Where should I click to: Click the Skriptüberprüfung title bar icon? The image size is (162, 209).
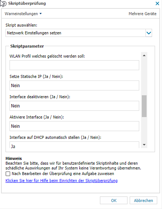click(4, 3)
